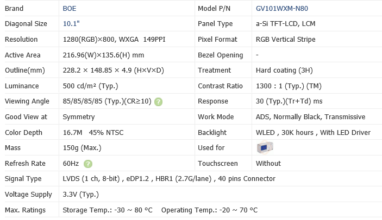This screenshot has width=382, height=220.
Task: Select the Storage Temp. max ratings text
Action: point(108,210)
